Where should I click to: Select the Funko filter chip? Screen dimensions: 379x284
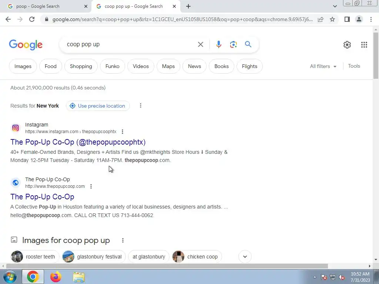click(113, 66)
